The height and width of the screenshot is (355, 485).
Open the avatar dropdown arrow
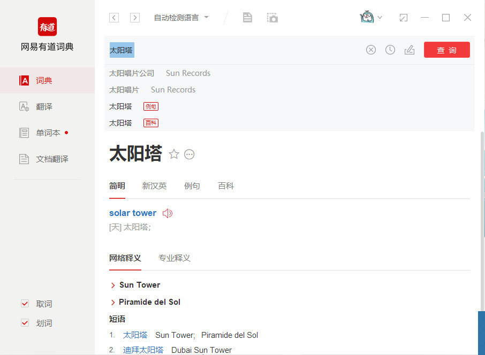coord(380,17)
